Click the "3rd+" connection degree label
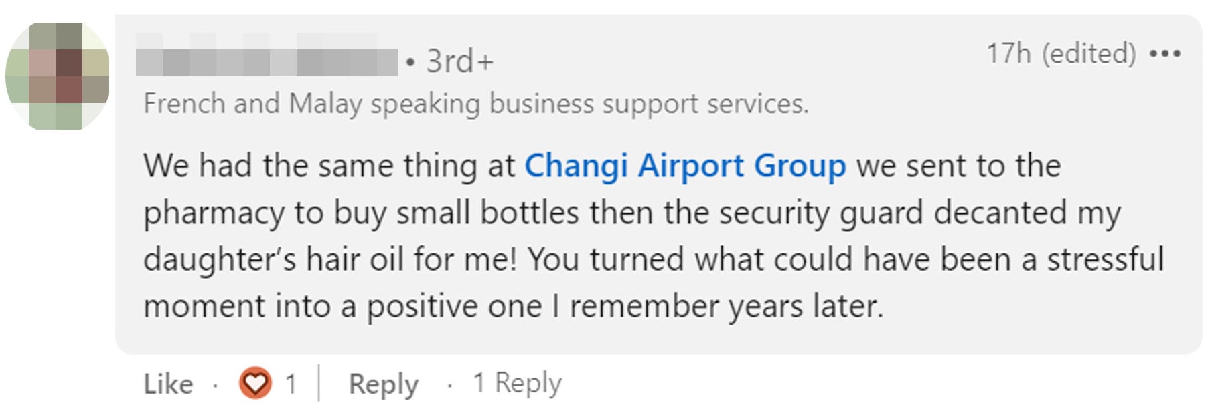The image size is (1208, 407). click(x=459, y=61)
